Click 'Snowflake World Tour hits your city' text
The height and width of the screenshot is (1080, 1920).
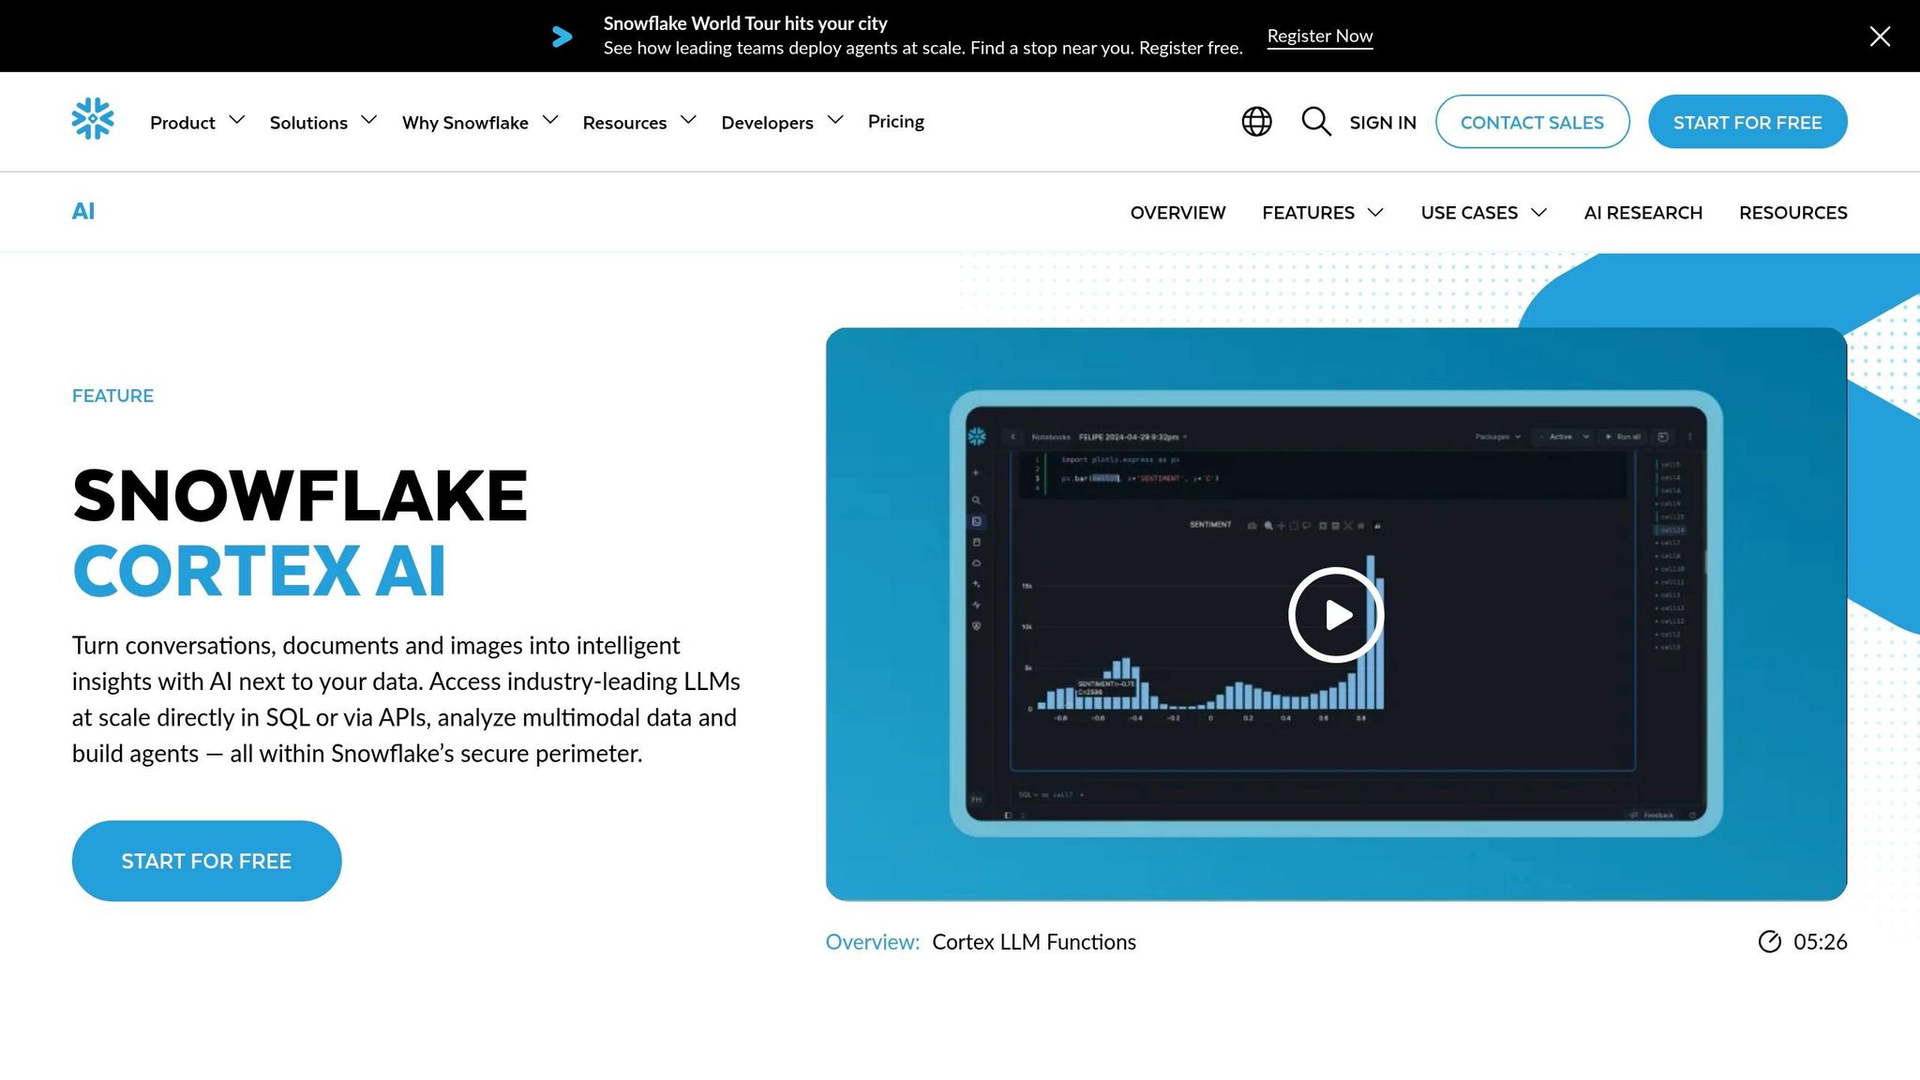pos(745,23)
